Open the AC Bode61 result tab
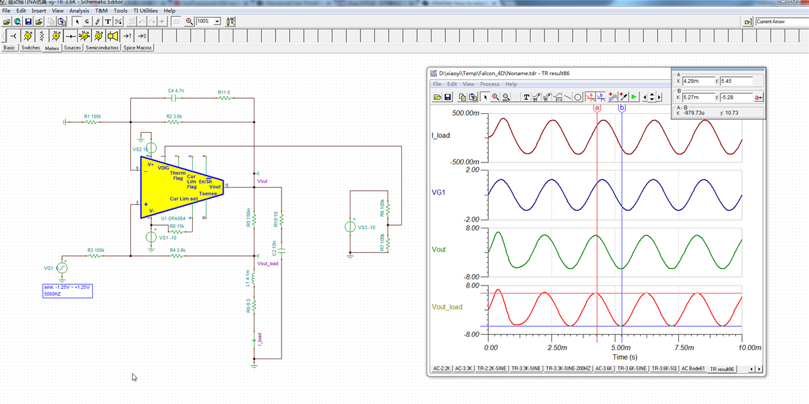The height and width of the screenshot is (404, 809). tap(693, 369)
